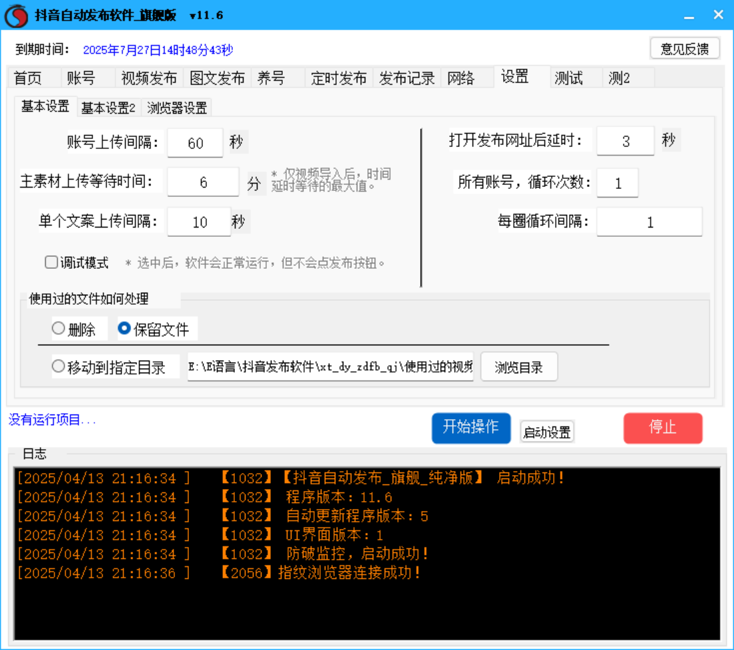The height and width of the screenshot is (650, 734).
Task: Click log line 防破监控,启动成功!
Action: (x=357, y=554)
